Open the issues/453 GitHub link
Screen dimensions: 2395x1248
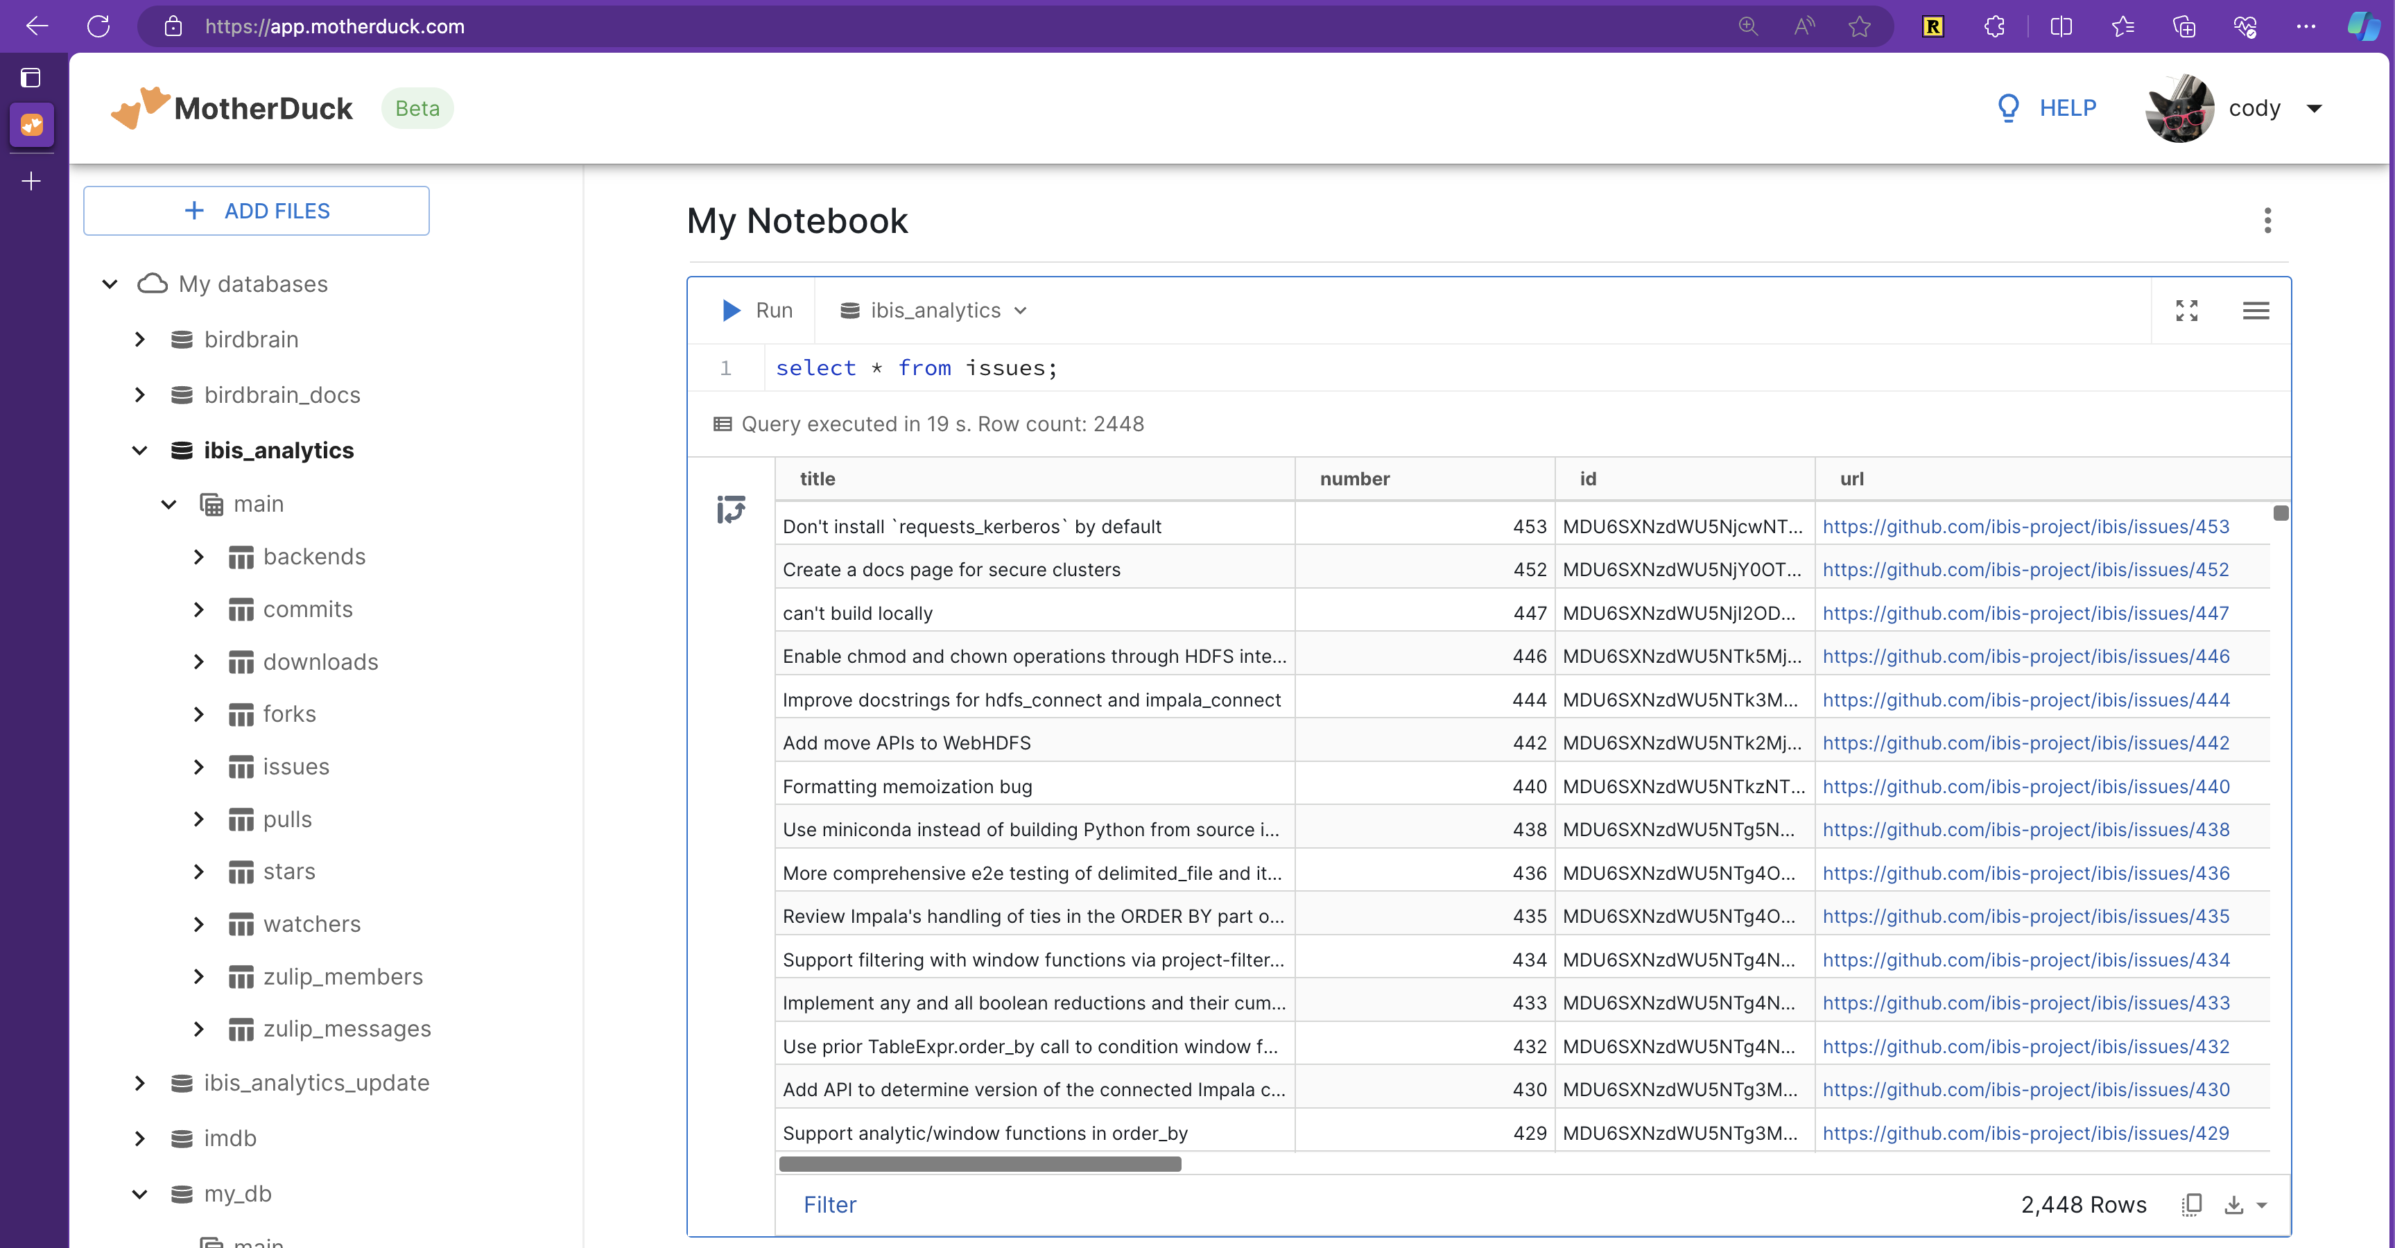tap(2026, 528)
